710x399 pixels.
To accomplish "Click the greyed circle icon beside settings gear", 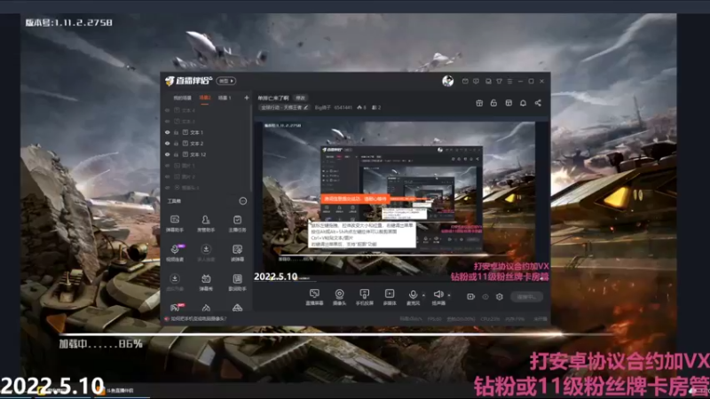I will point(485,297).
